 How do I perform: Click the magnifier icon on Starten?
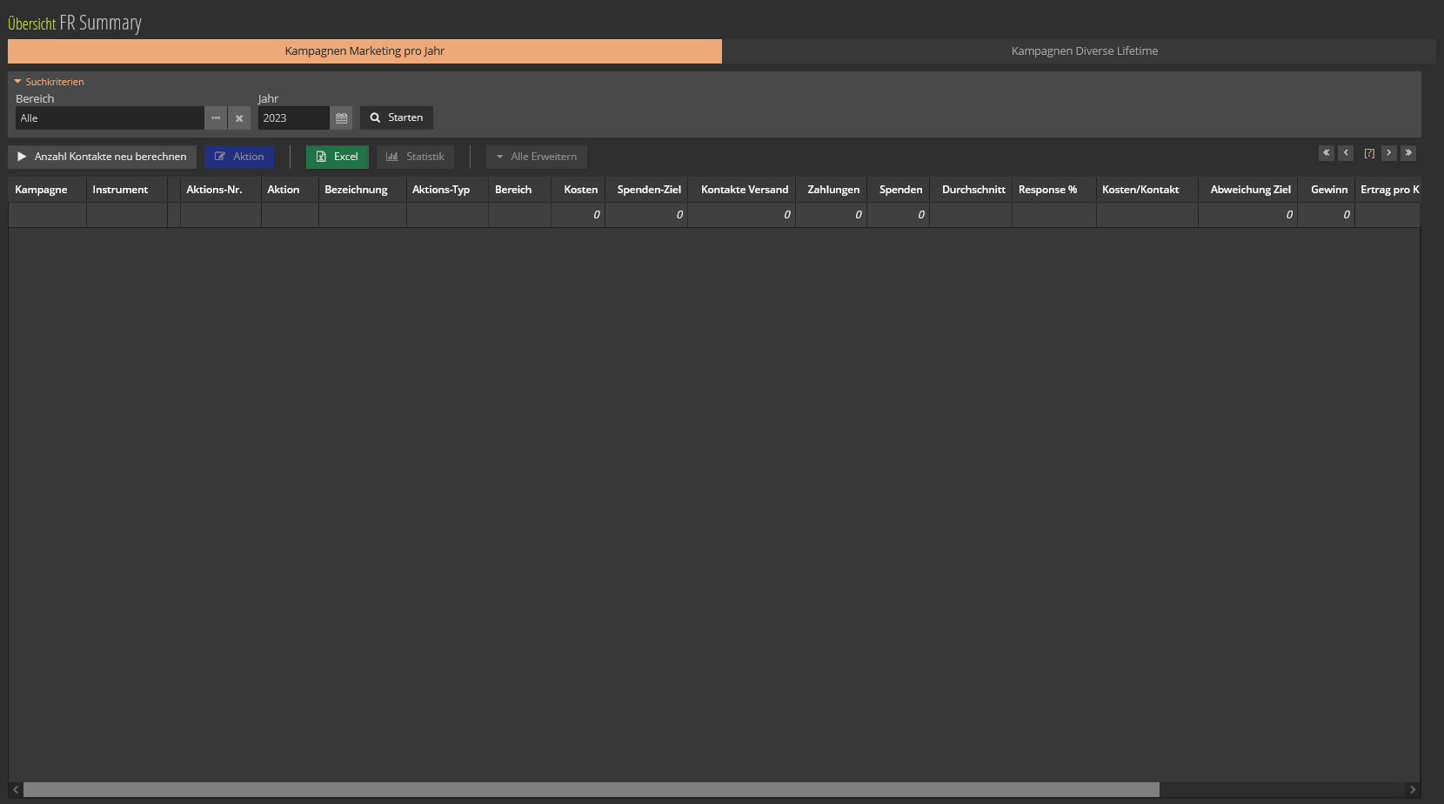(374, 117)
